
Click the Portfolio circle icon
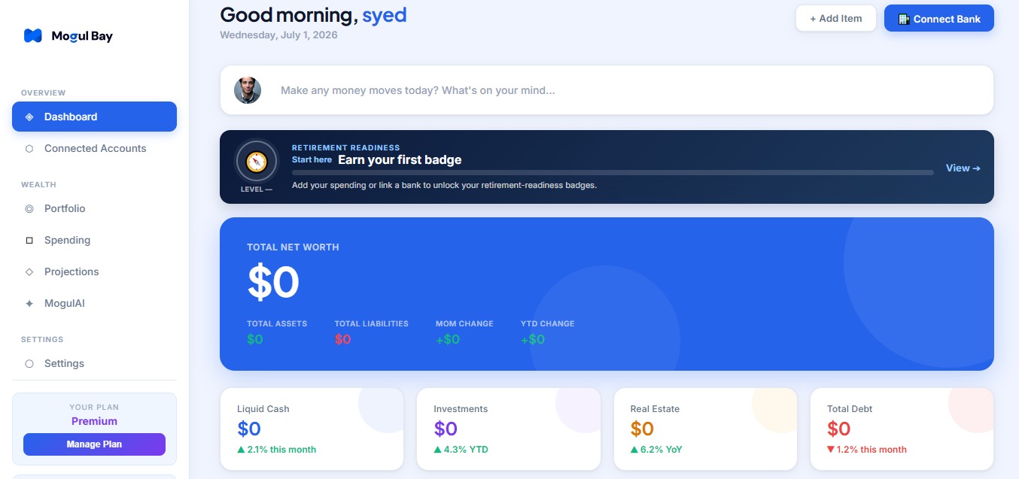click(x=29, y=208)
